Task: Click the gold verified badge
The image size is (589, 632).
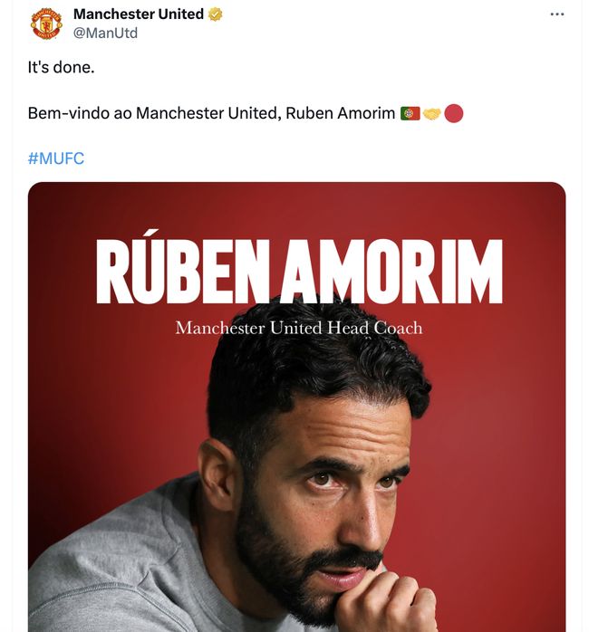Action: pos(216,14)
